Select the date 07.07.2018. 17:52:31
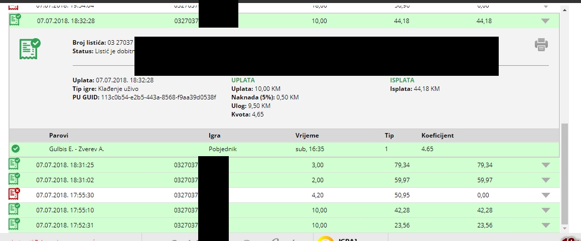Image resolution: width=581 pixels, height=241 pixels. [x=65, y=225]
